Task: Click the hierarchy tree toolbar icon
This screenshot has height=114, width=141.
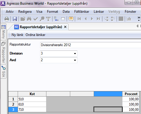Action: [x=48, y=19]
